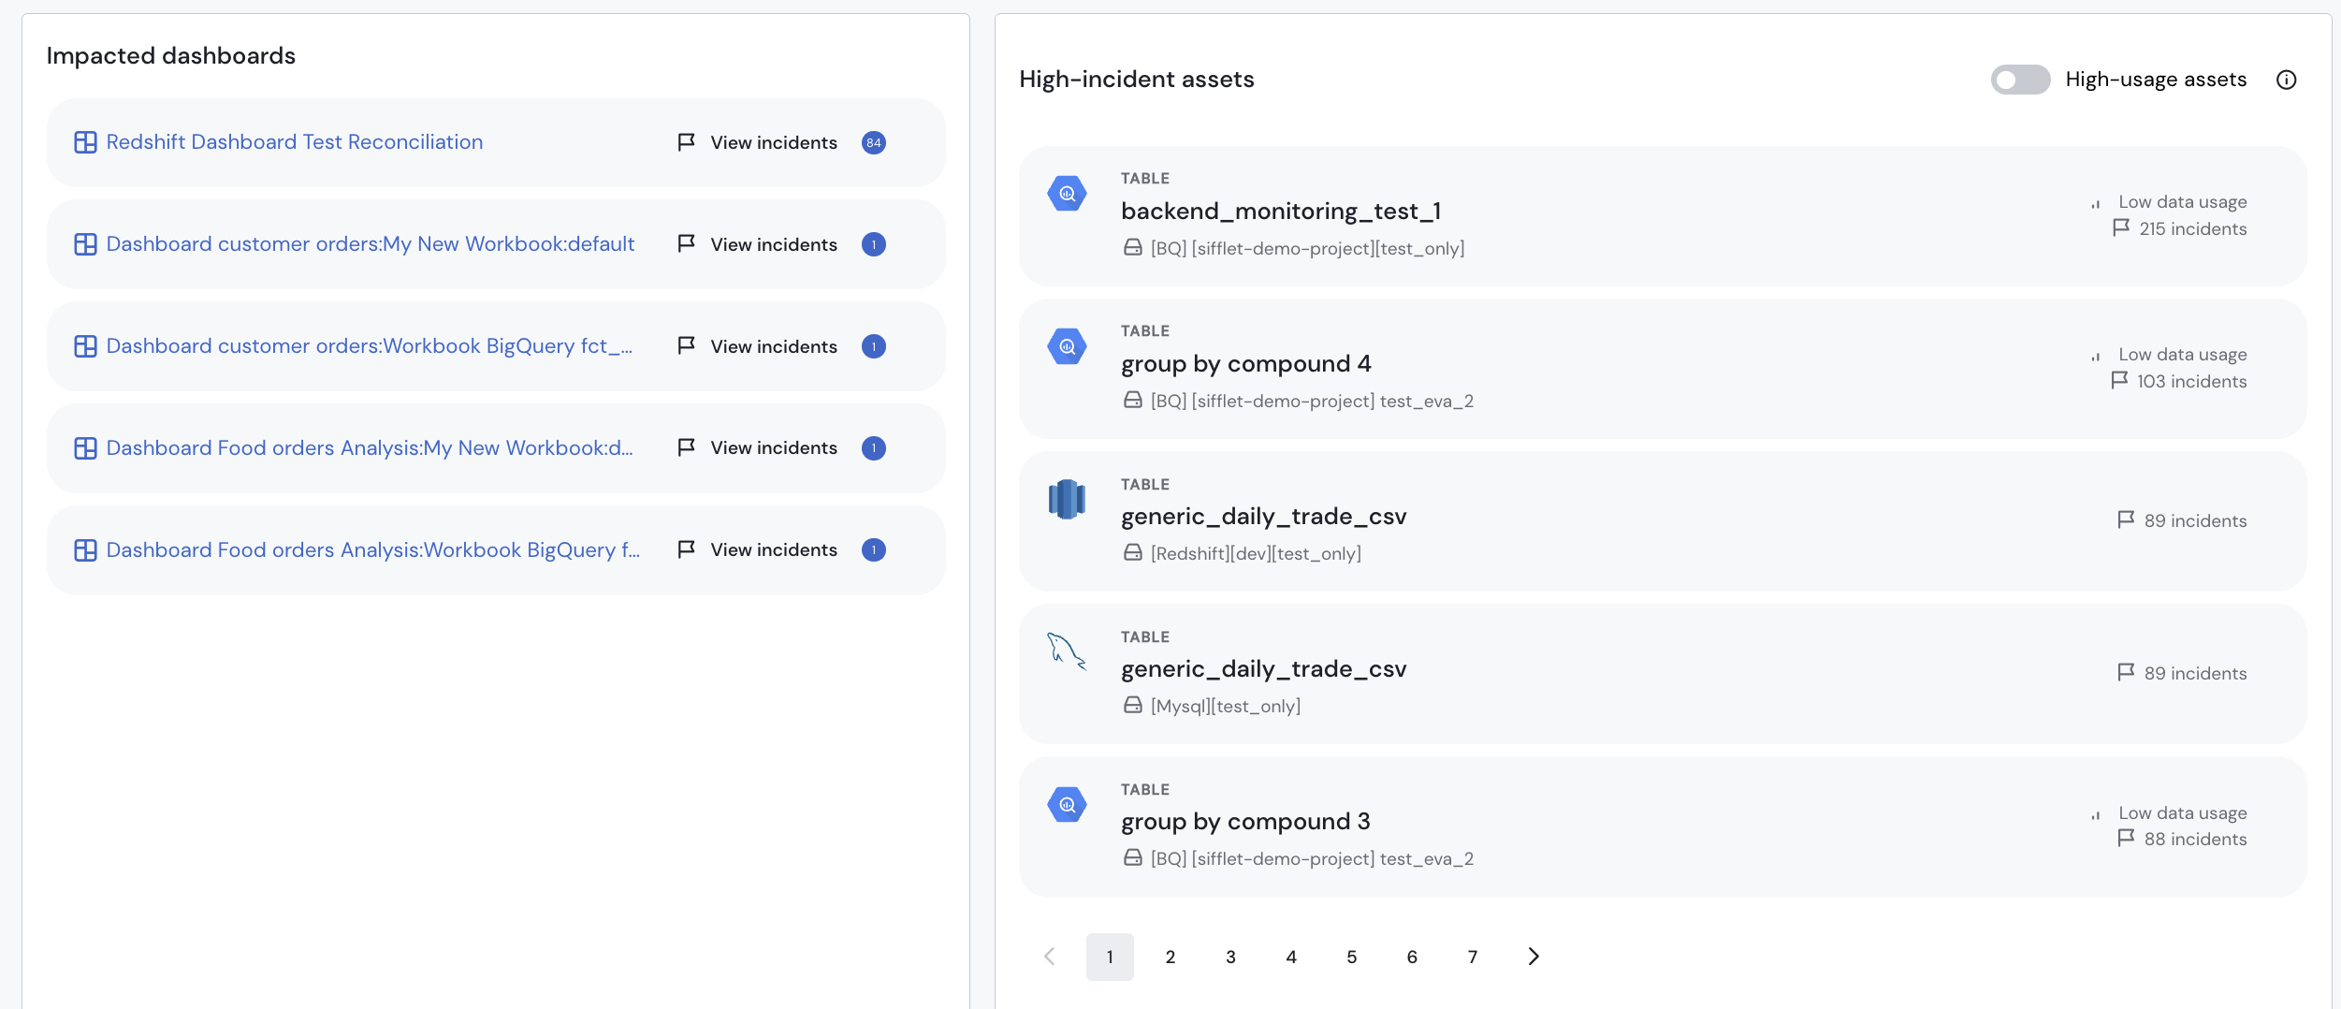Viewport: 2341px width, 1009px height.
Task: Click the Redshift icon beside generic_daily_trade_csv
Action: click(1067, 499)
